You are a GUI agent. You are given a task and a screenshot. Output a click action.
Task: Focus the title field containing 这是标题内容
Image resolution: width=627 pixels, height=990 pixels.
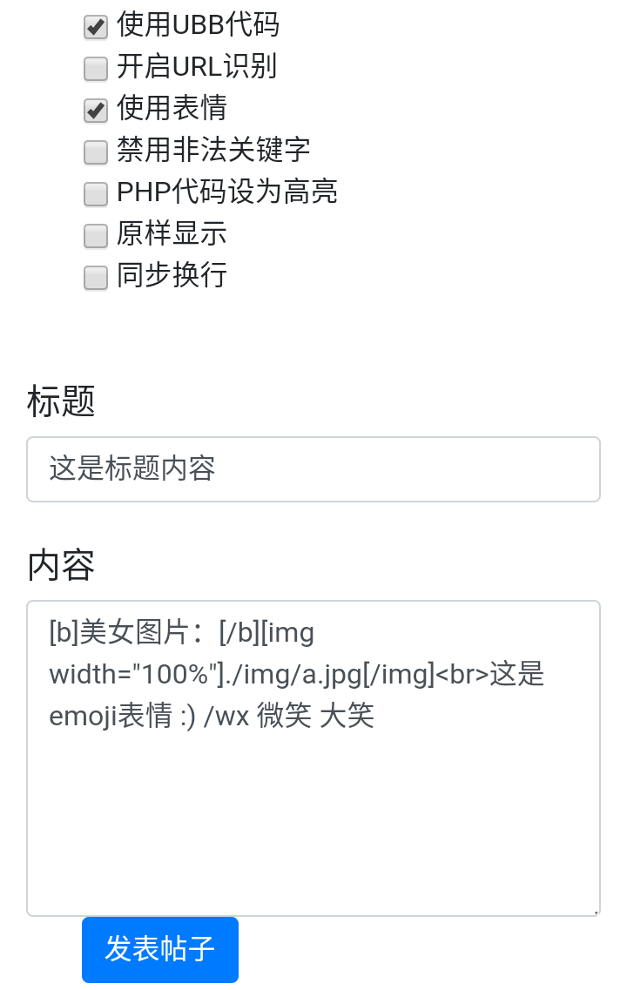pos(313,469)
